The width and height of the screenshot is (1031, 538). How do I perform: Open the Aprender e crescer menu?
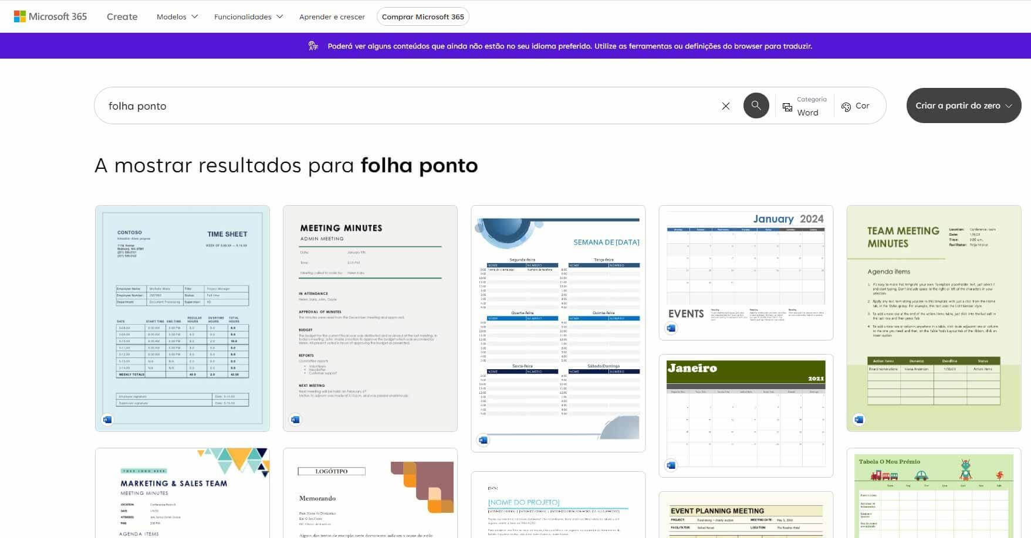332,16
